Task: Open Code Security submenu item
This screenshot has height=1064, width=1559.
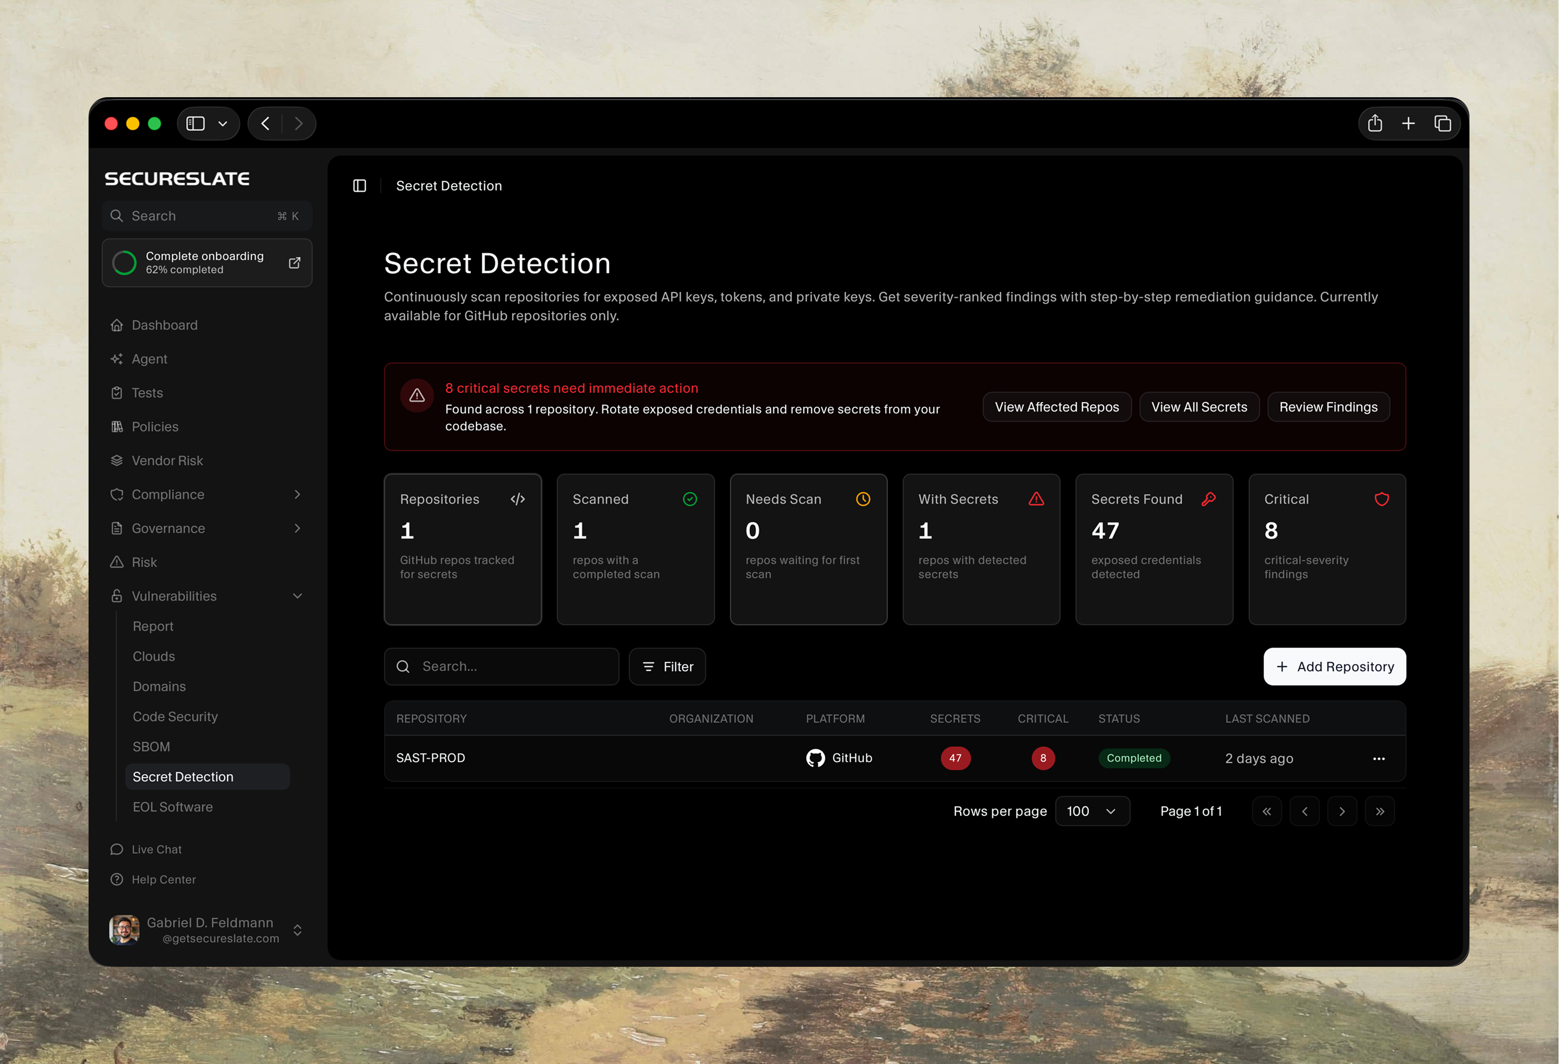Action: (175, 717)
